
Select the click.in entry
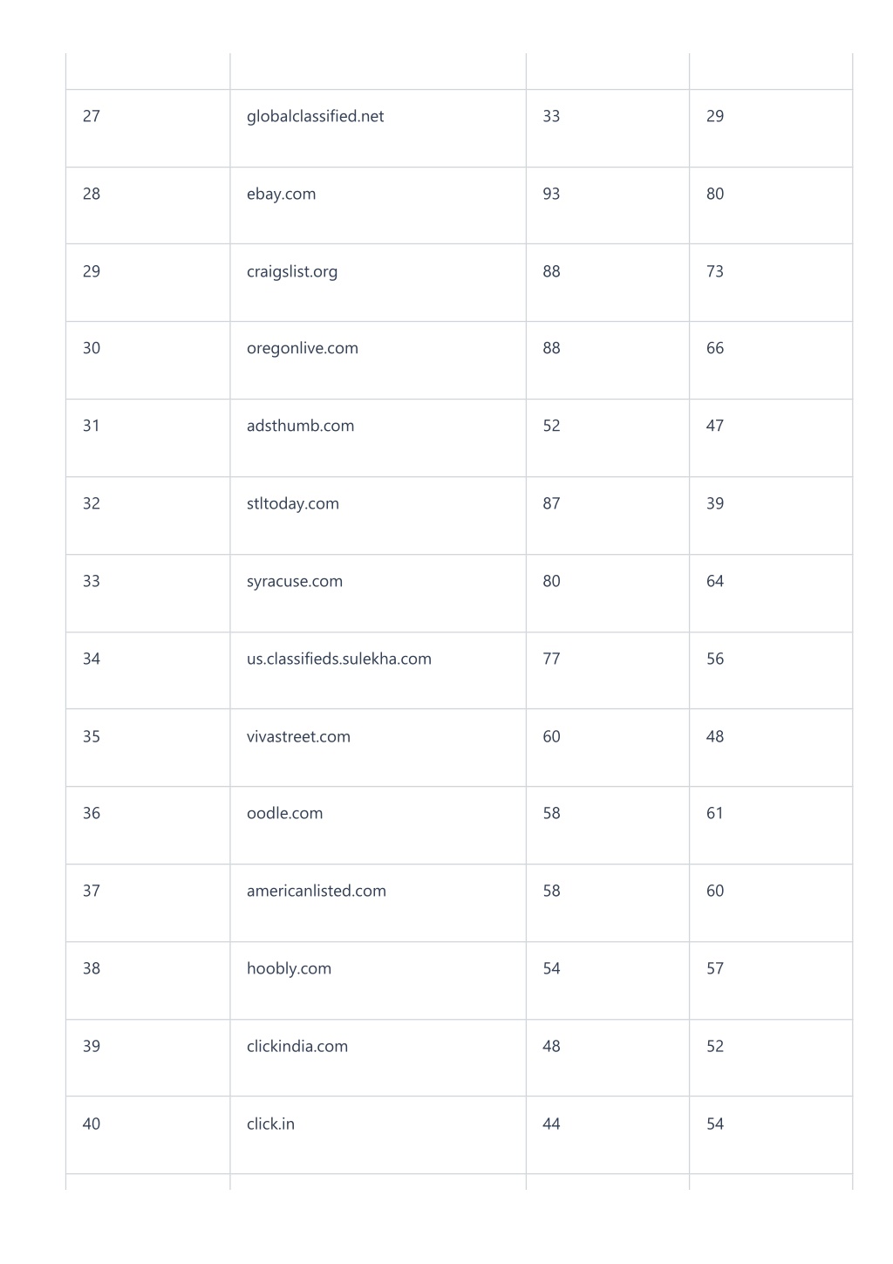[x=270, y=1124]
